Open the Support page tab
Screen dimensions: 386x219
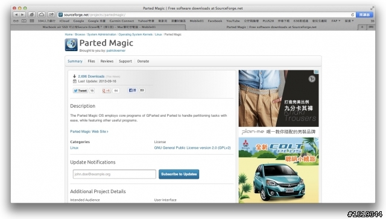(x=125, y=61)
